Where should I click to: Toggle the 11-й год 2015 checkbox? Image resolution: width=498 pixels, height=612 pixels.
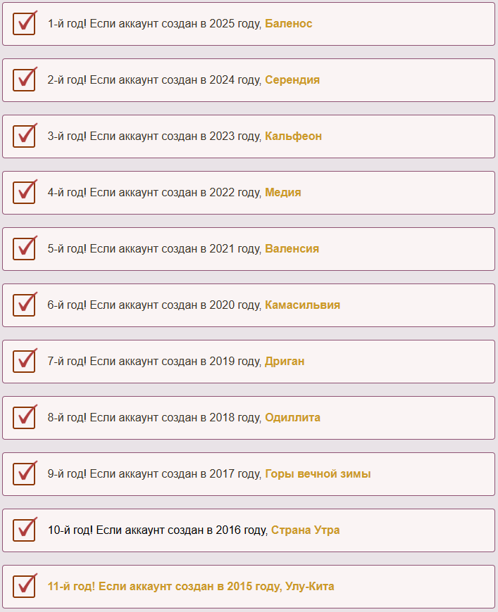(x=24, y=586)
